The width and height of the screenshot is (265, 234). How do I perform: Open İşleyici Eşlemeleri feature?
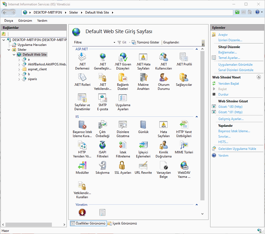143,149
